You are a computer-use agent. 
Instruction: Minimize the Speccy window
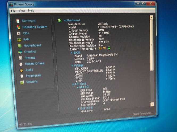pos(138,4)
